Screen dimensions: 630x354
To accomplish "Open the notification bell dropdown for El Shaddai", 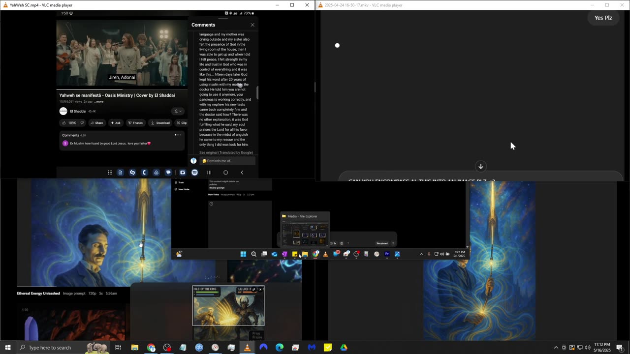I will (178, 111).
